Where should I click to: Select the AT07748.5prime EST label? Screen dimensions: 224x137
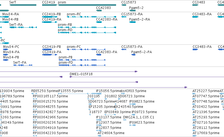coord(206,102)
